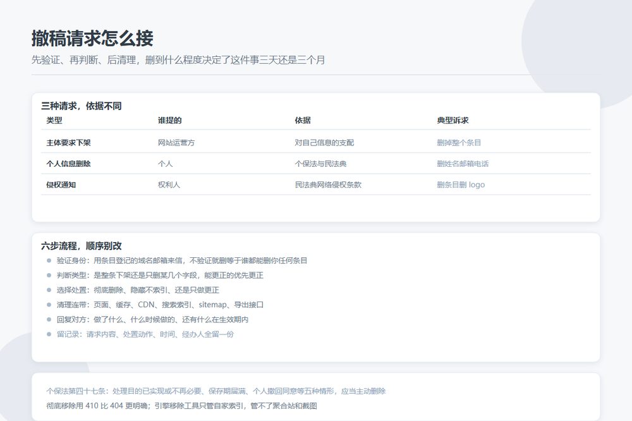Select the row label 主体要求下架
This screenshot has width=632, height=421.
(x=68, y=143)
